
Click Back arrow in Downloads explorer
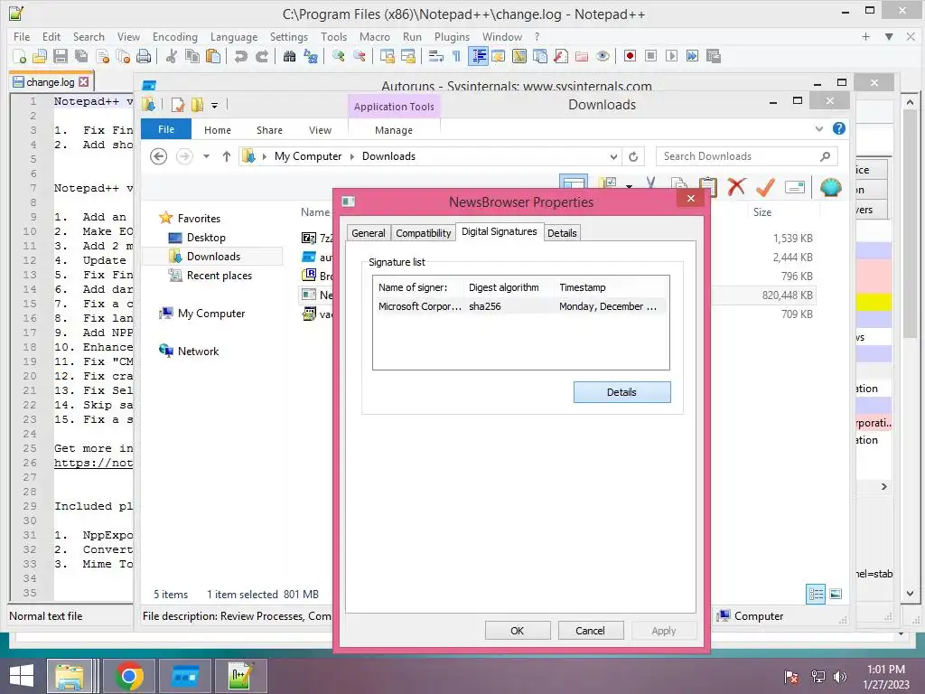point(158,156)
